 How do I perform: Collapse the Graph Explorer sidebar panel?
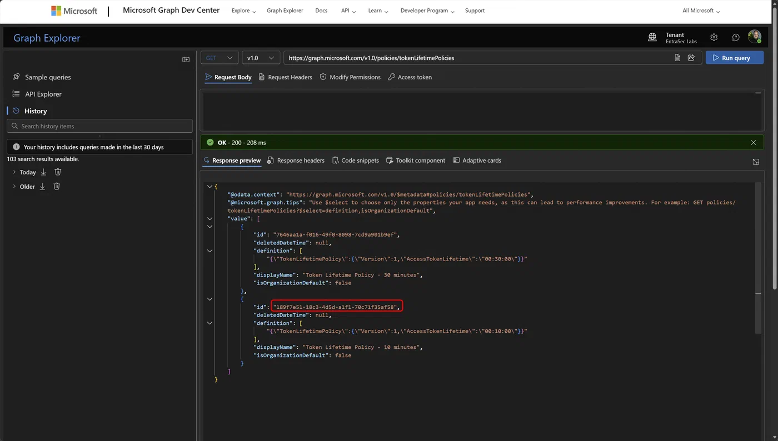click(x=186, y=59)
